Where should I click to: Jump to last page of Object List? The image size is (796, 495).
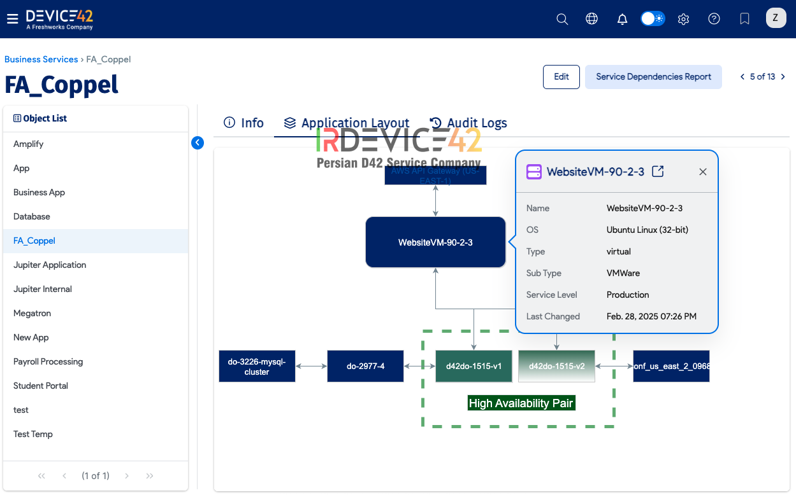(x=150, y=475)
